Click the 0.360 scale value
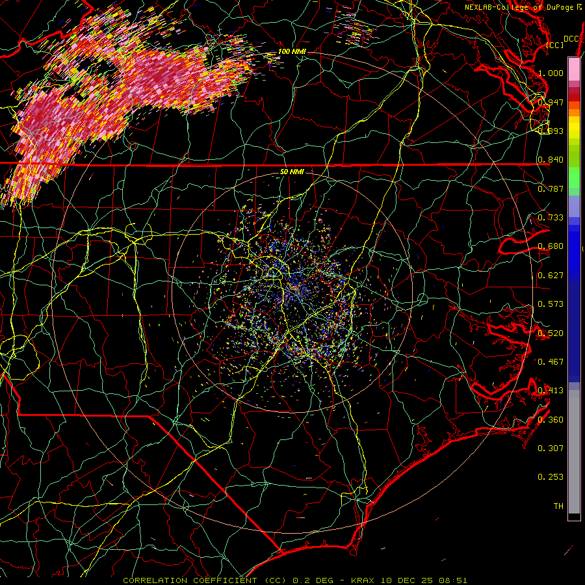 (x=551, y=420)
